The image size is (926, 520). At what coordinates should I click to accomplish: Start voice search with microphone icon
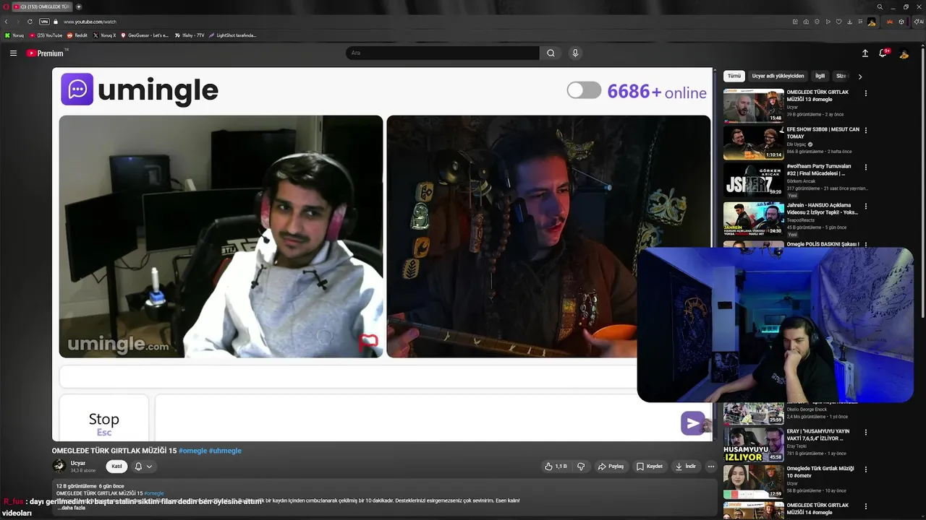(575, 53)
